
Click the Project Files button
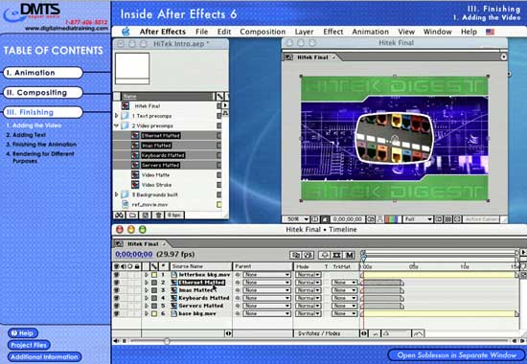[29, 345]
